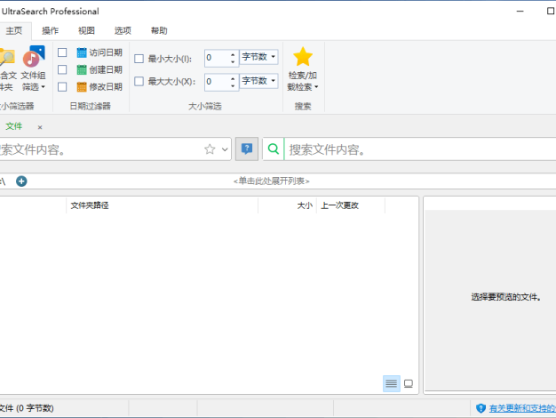The image size is (556, 418).
Task: Increase the minimum size spinner value
Action: click(x=233, y=54)
